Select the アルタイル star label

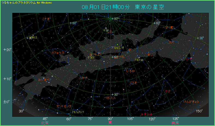139,59
